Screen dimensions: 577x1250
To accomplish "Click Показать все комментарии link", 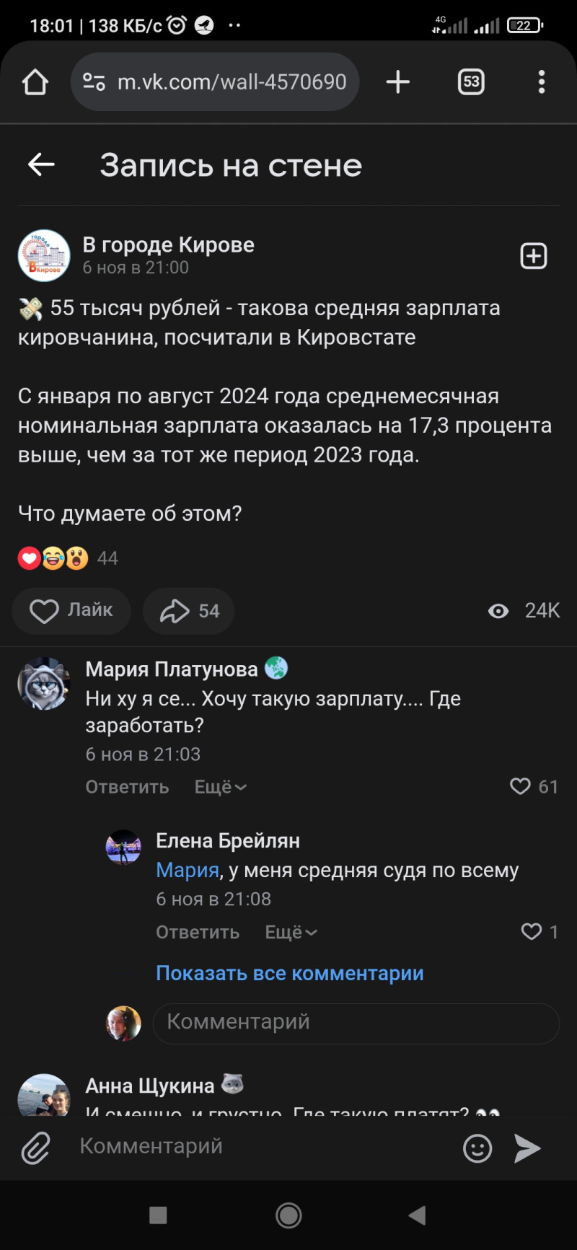I will (x=289, y=973).
